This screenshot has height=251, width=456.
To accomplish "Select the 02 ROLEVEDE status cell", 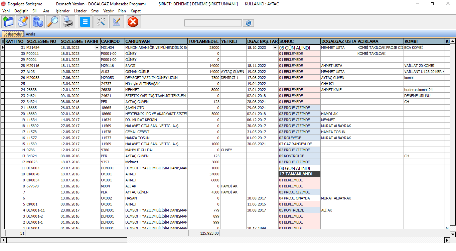I will tap(299, 138).
